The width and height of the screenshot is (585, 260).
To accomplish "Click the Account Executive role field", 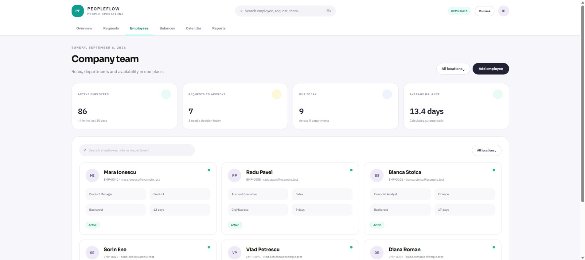I will [x=258, y=194].
